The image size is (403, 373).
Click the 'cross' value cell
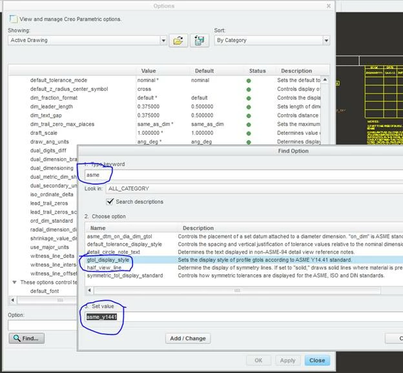(144, 89)
